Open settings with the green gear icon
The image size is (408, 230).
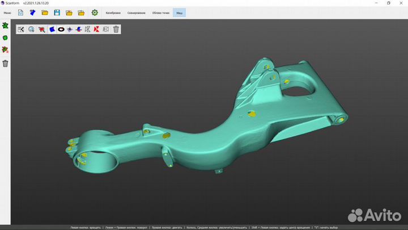[95, 12]
